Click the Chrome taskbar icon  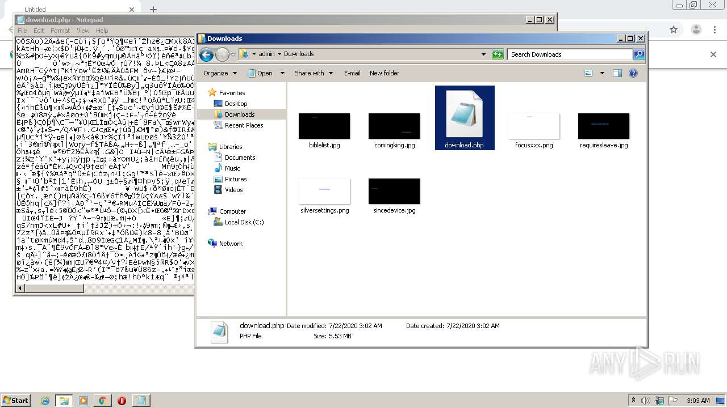[102, 401]
